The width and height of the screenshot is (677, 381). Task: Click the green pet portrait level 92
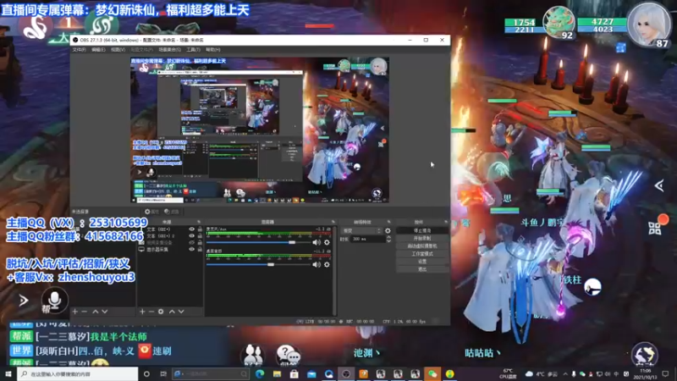pos(559,22)
